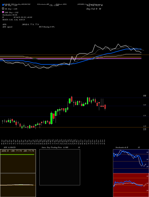This screenshot has height=197, width=149.
Task: Click the 'Avg Vol: 0.21 M' label
Action: (94, 5)
